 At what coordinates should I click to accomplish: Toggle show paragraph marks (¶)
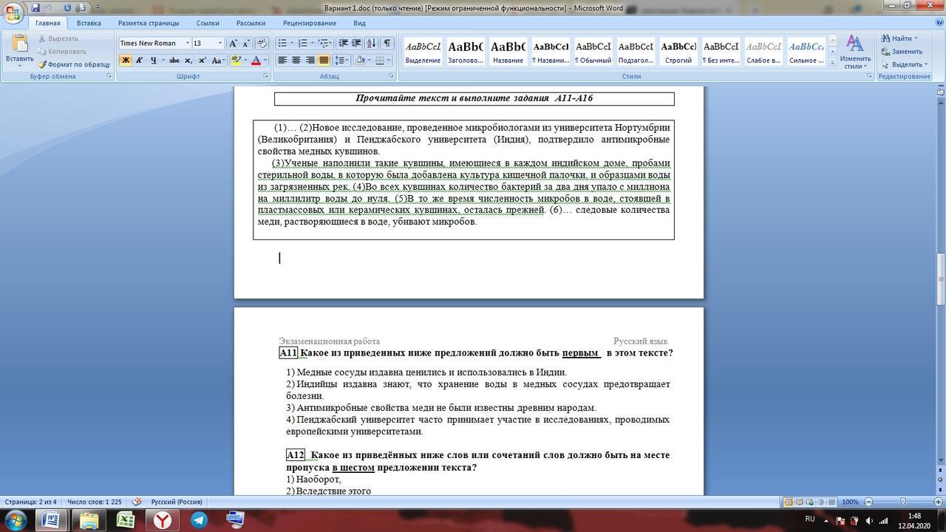click(x=387, y=43)
